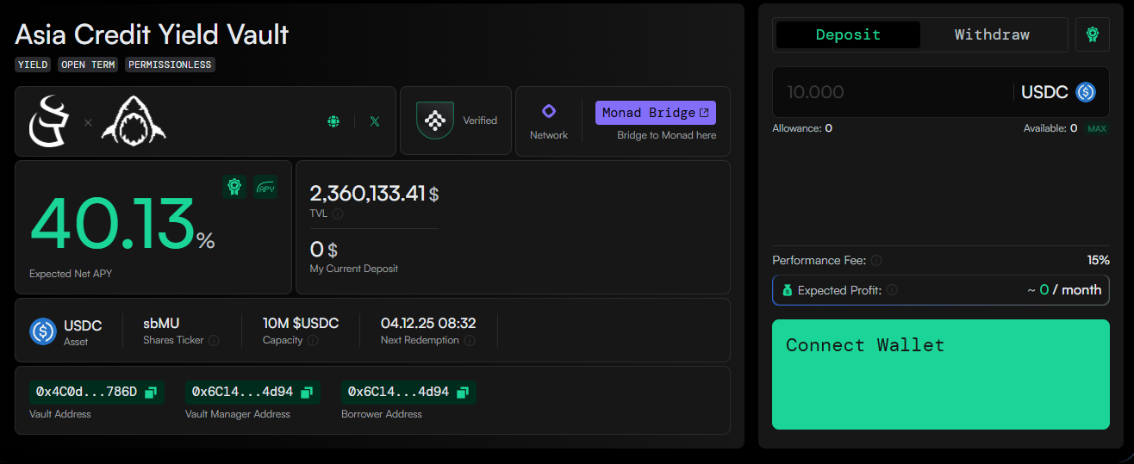Click the OPEN TERM tag

click(x=89, y=65)
